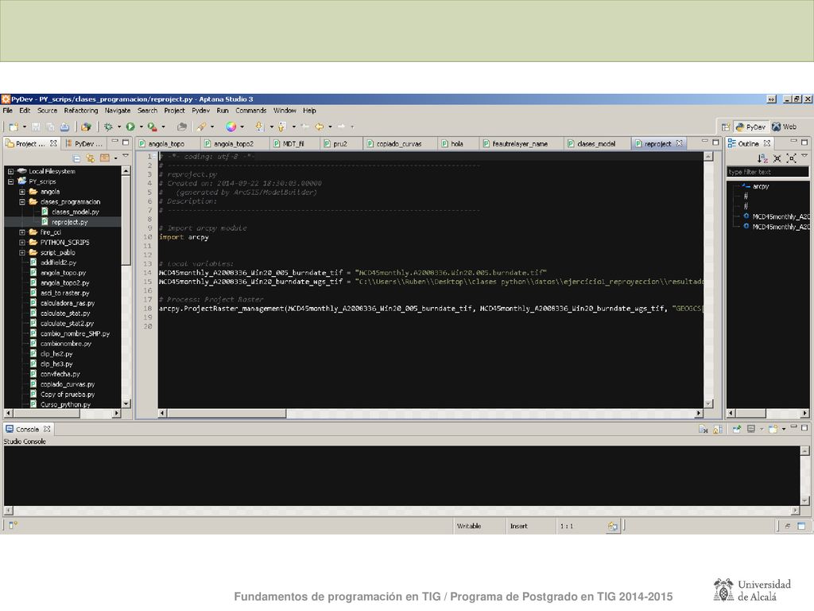Click the Pin Console icon
814x611 pixels.
point(737,429)
